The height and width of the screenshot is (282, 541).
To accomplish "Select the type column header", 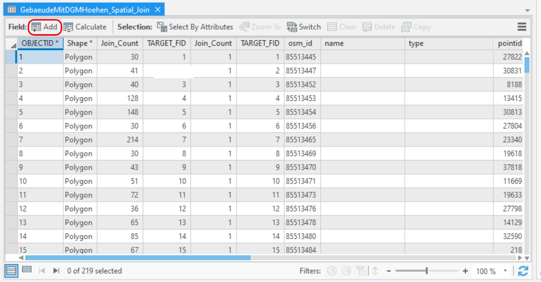I will 449,44.
